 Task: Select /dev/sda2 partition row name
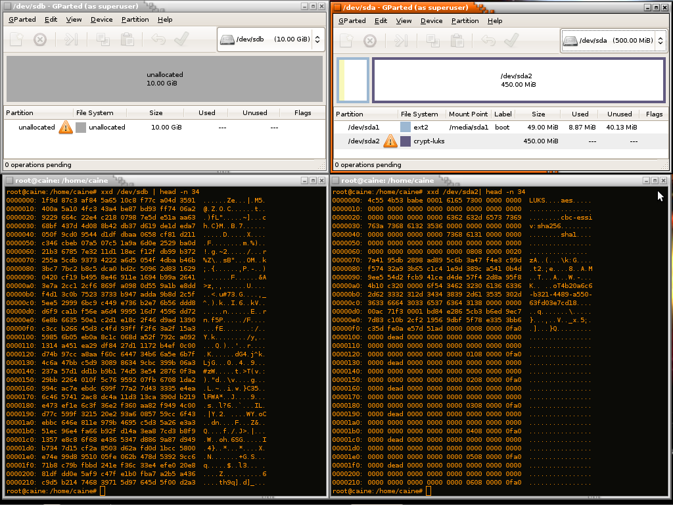(x=363, y=141)
